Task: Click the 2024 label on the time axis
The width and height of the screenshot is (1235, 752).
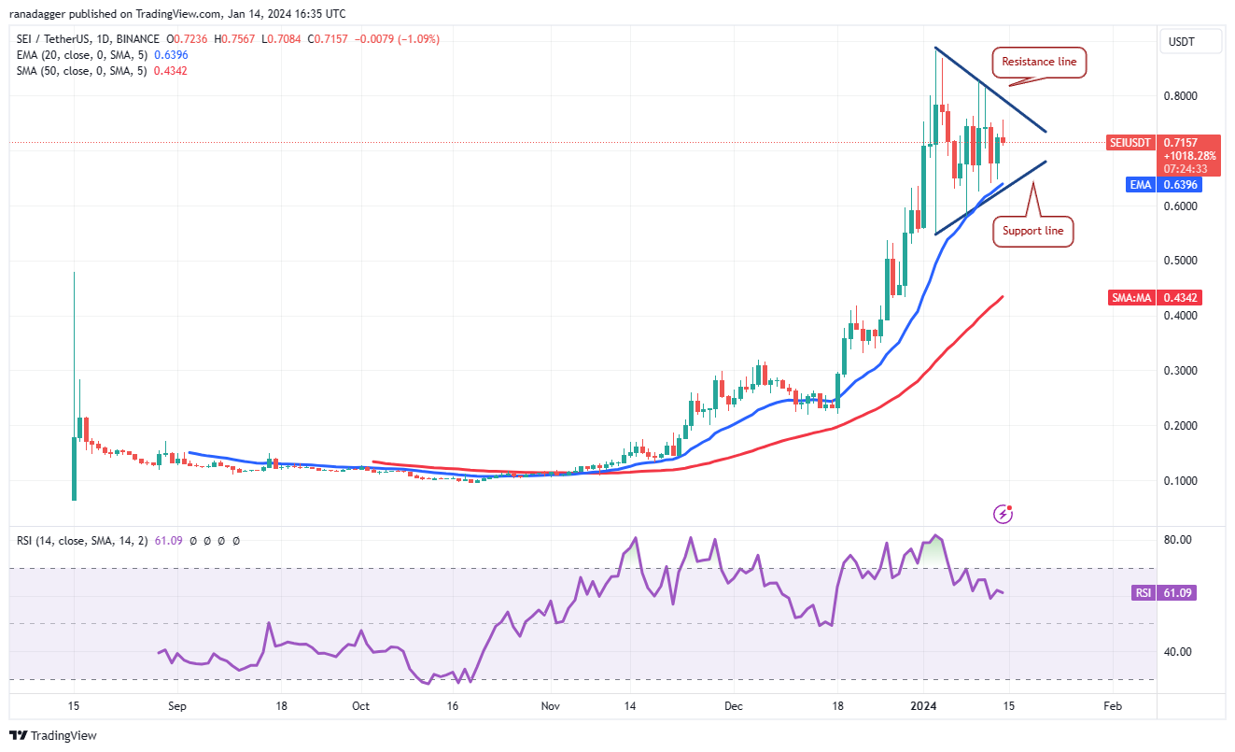Action: click(x=925, y=706)
